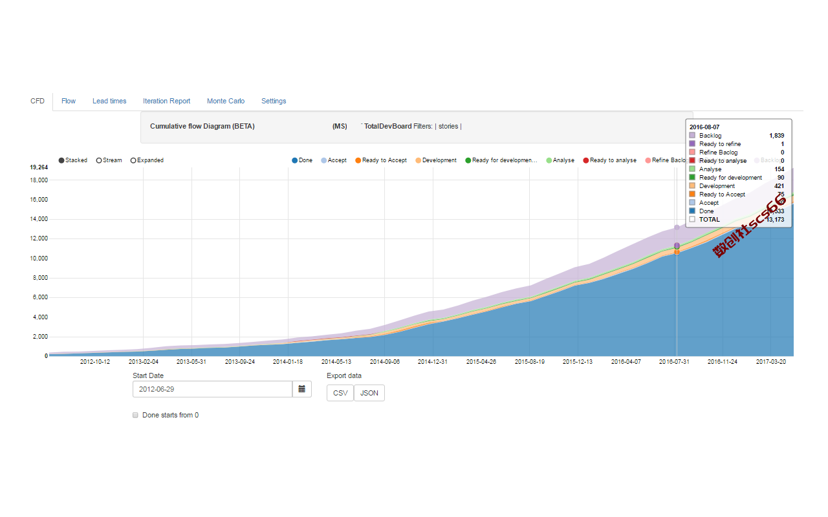Go to the Settings tab
Screen dimensions: 828x517
[274, 101]
